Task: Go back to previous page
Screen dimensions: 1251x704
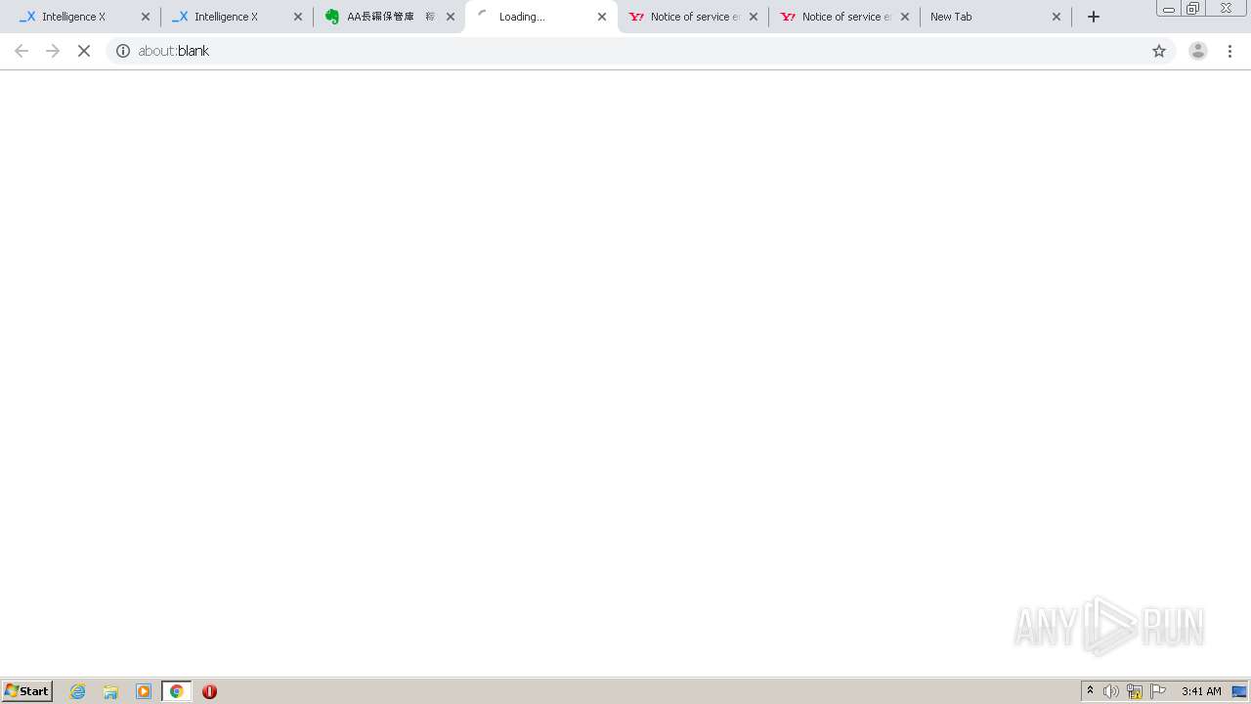Action: tap(22, 51)
